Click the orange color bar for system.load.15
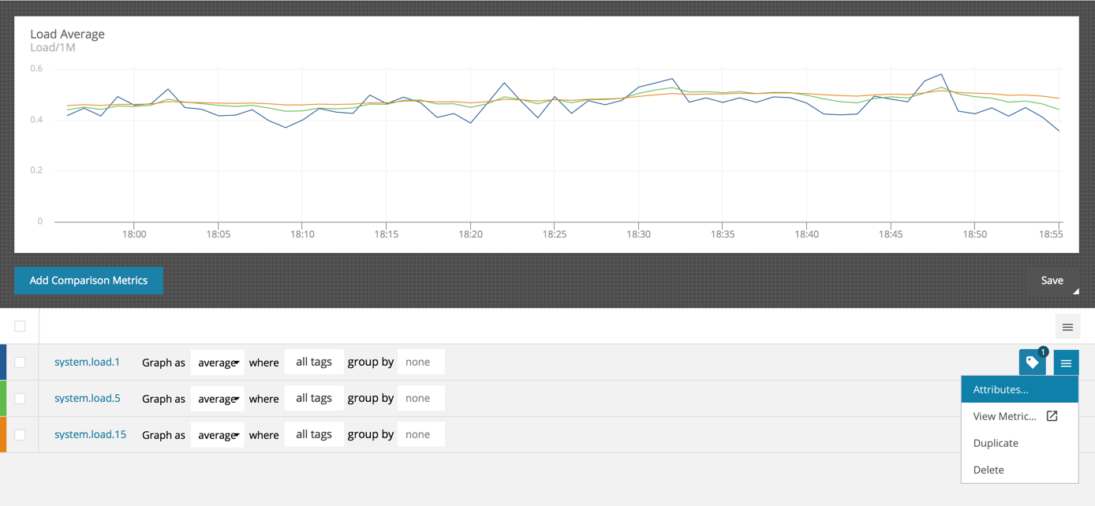The width and height of the screenshot is (1095, 506). coord(3,435)
